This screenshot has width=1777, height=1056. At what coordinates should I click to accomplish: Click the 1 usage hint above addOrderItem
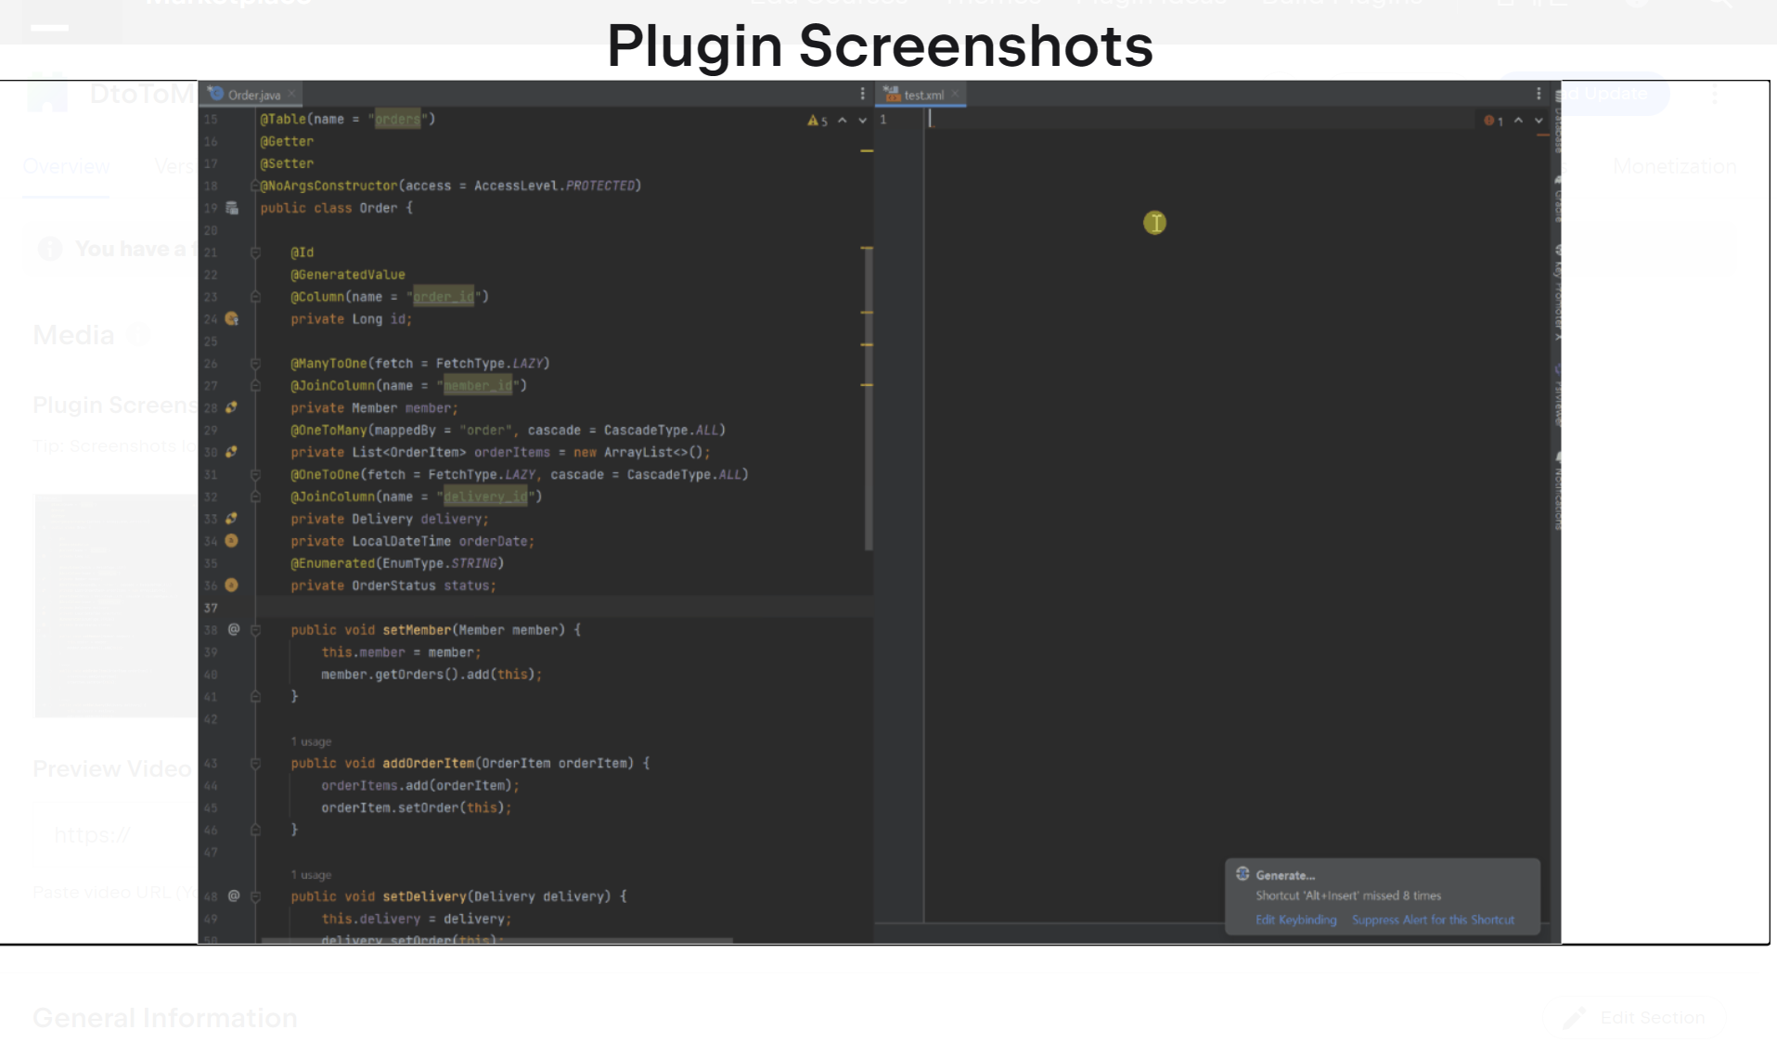coord(311,742)
